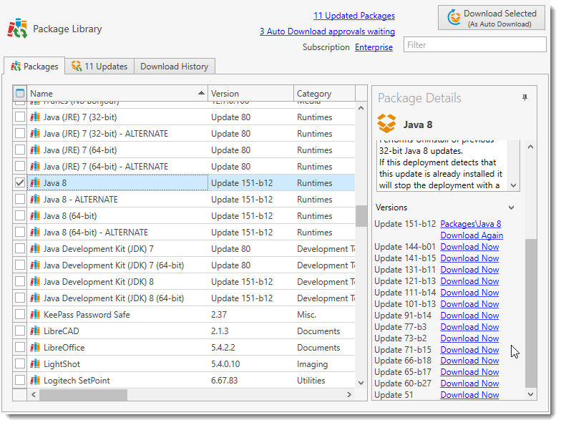Open the 3 Auto Download approvals waiting link
This screenshot has width=561, height=425.
[327, 31]
